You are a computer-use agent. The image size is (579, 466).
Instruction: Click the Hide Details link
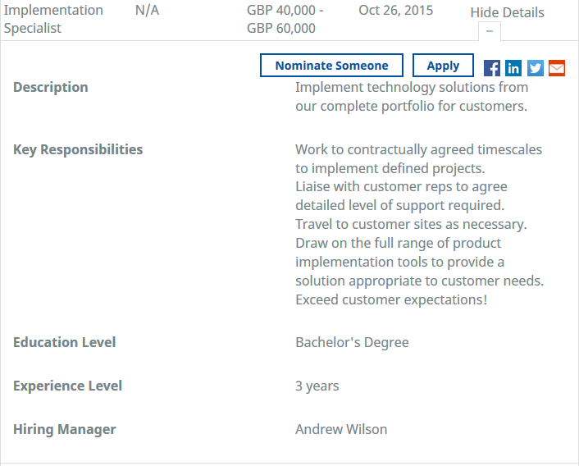coord(507,12)
